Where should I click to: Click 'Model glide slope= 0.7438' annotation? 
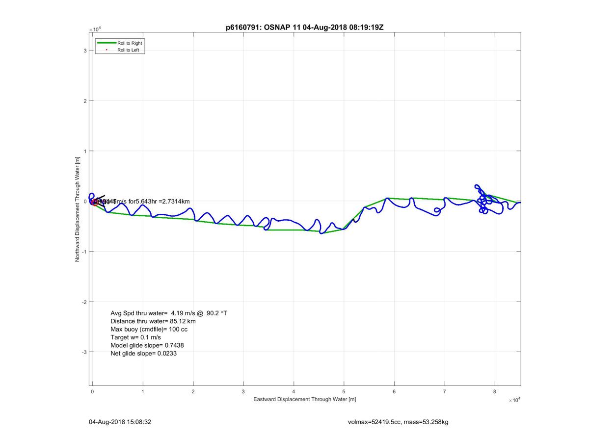(147, 345)
